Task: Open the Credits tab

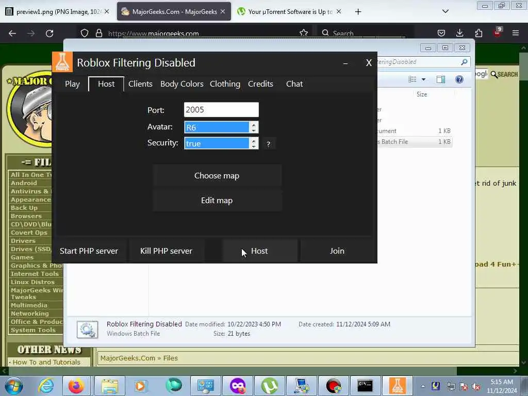Action: 260,84
